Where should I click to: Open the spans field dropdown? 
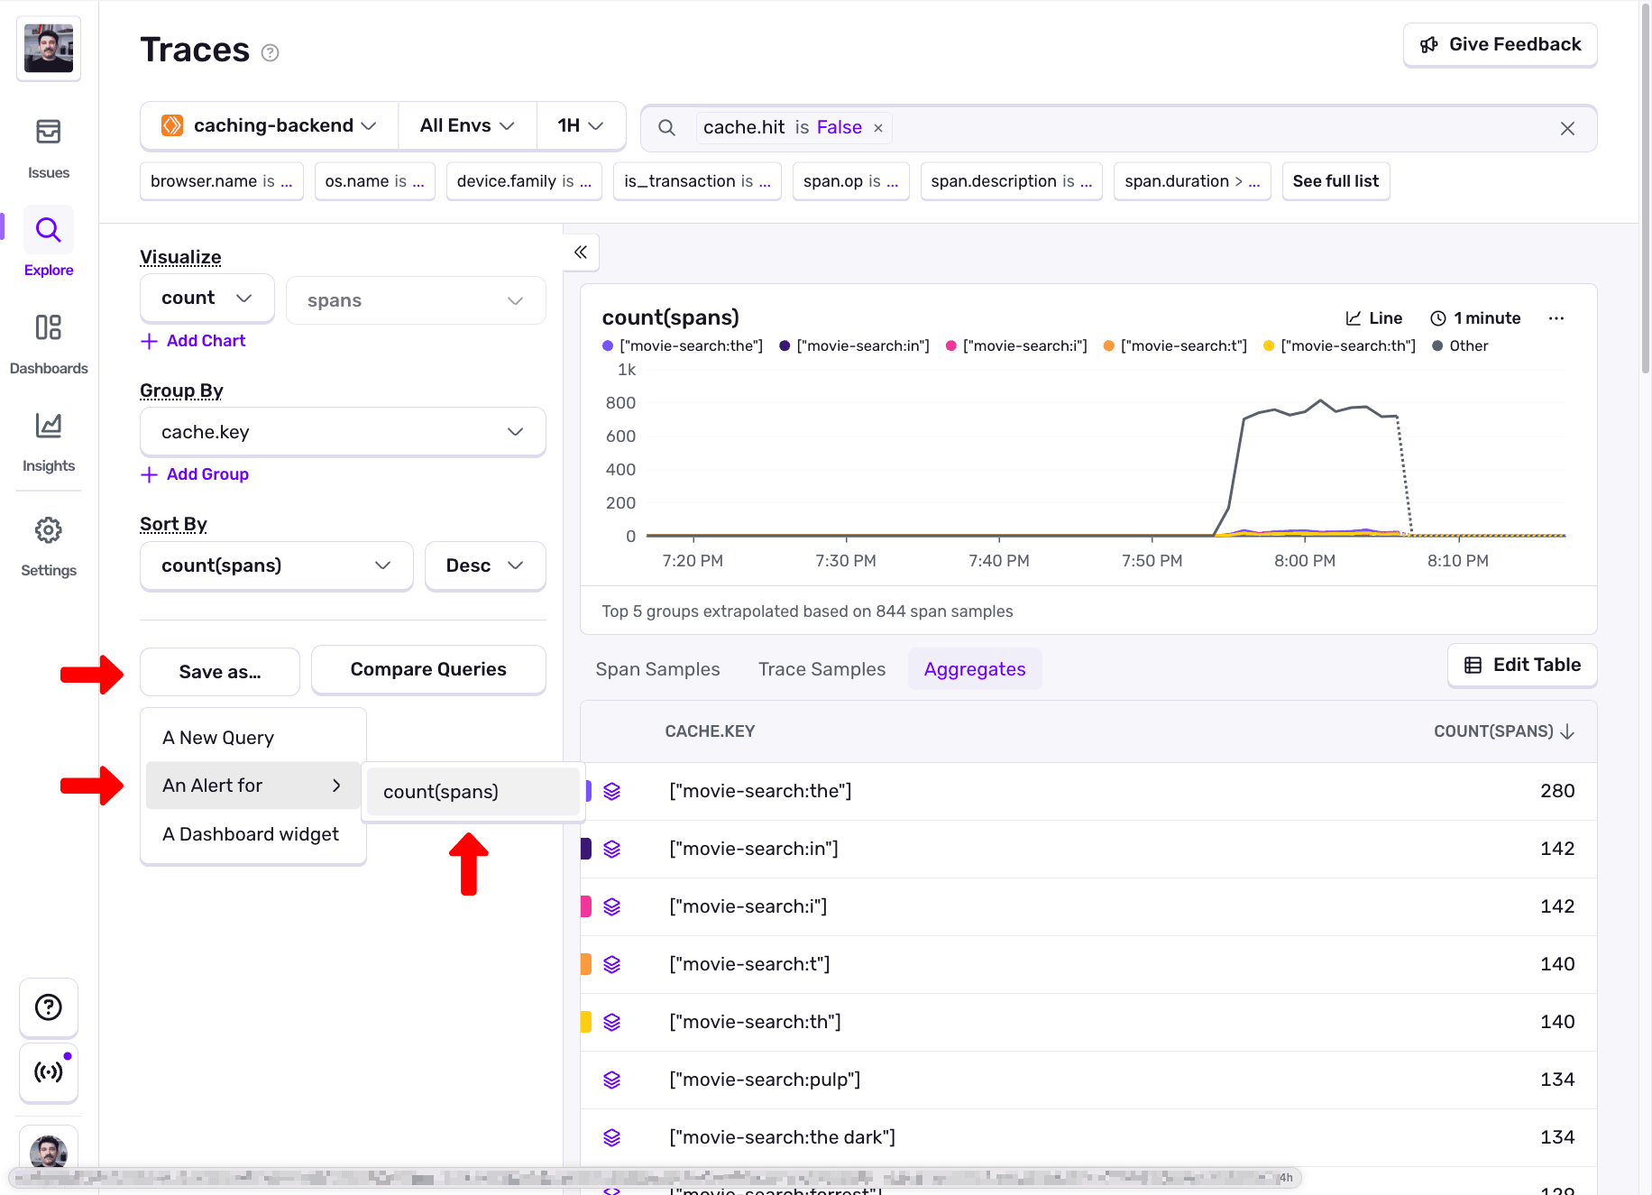coord(416,300)
